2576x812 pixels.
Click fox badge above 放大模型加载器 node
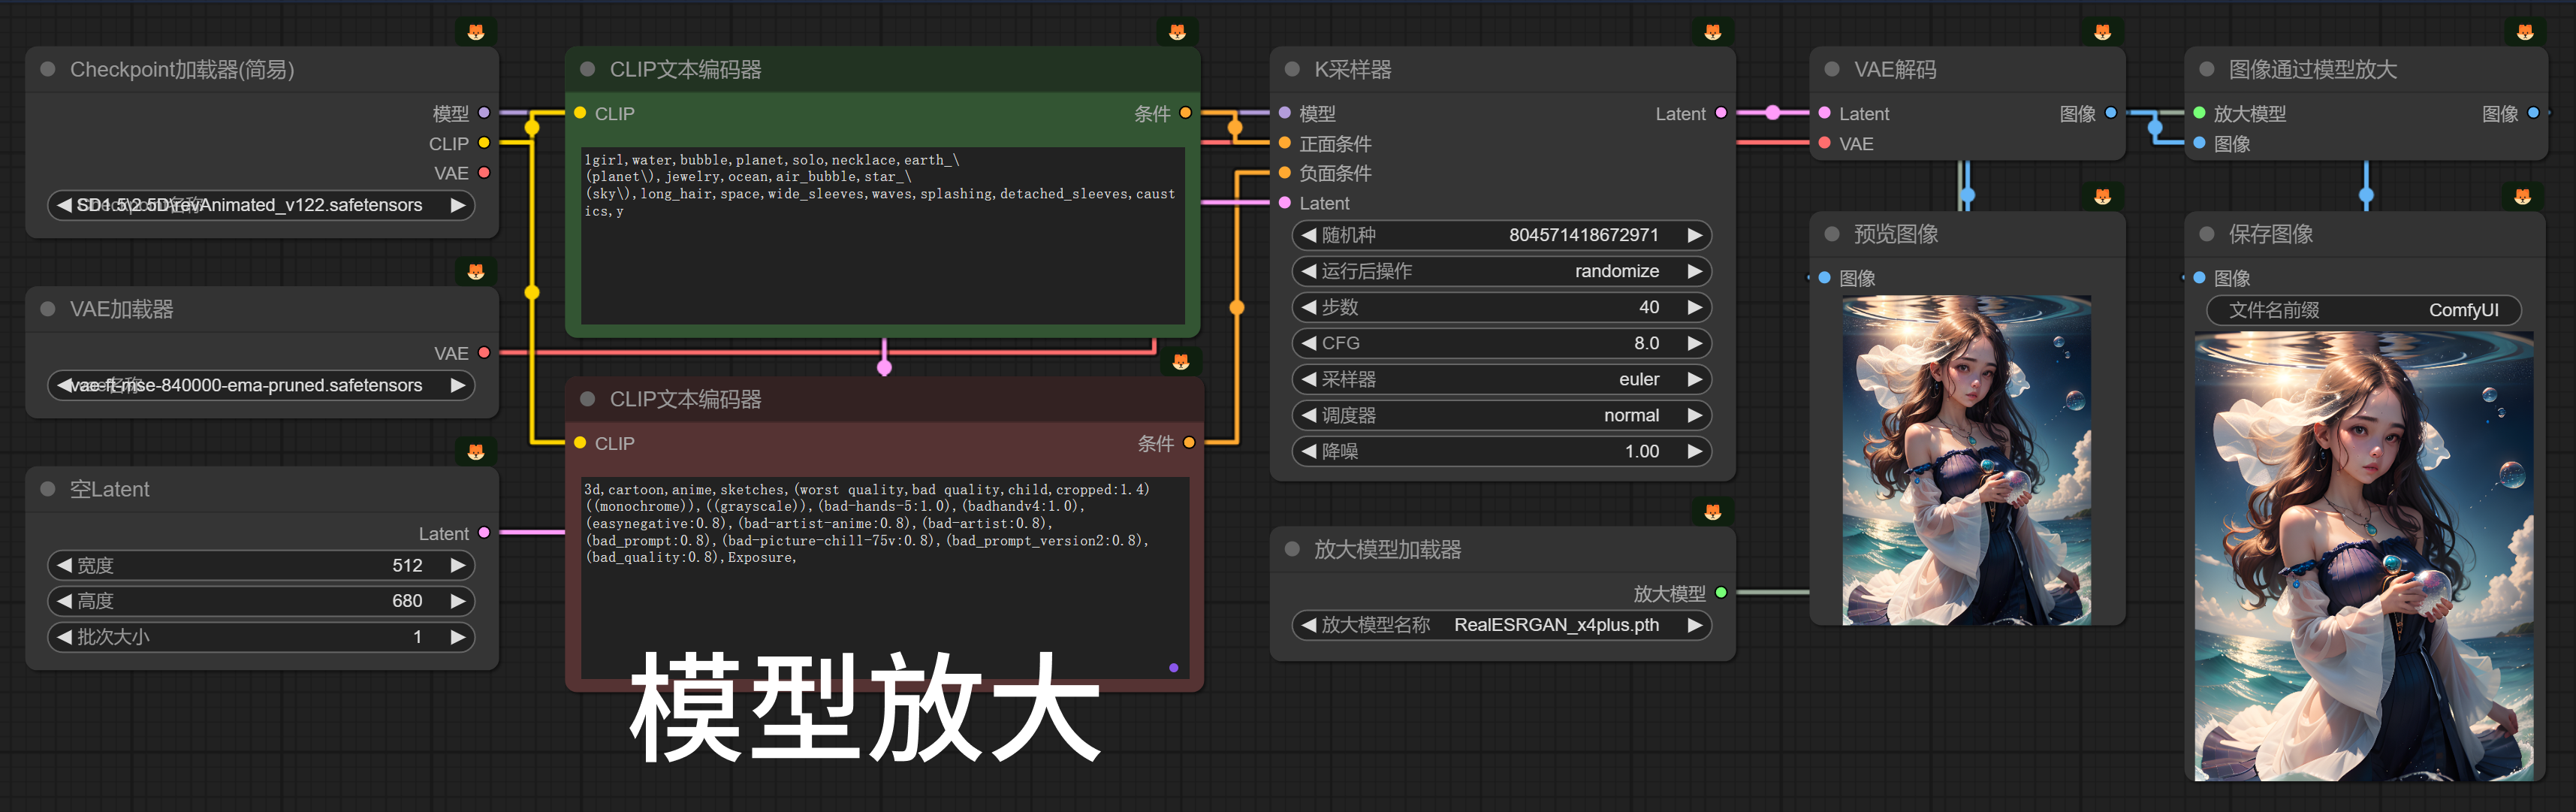click(x=1713, y=512)
